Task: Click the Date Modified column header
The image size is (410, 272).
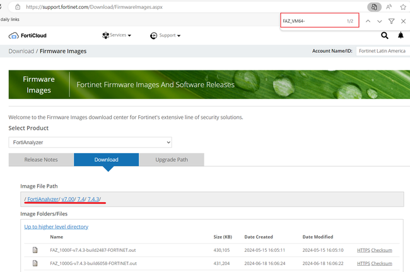Action: coord(318,237)
